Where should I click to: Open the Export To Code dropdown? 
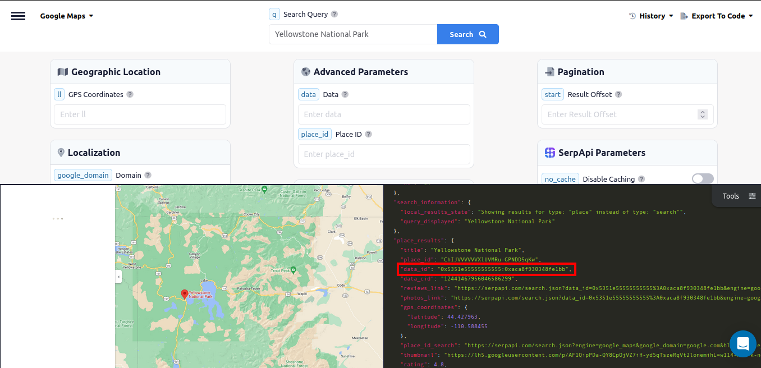tap(717, 16)
